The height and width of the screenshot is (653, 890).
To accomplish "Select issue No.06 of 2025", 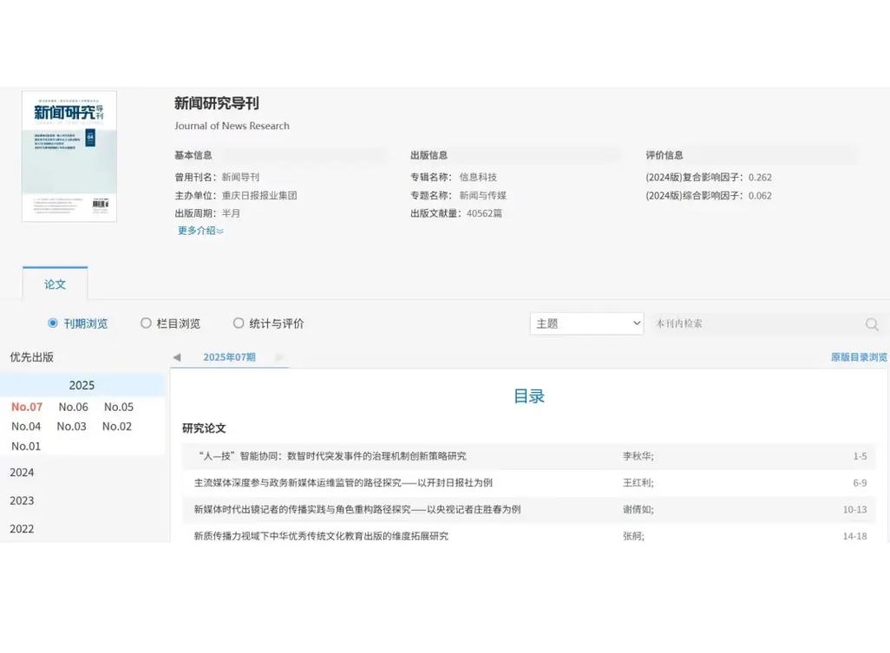I will point(73,407).
